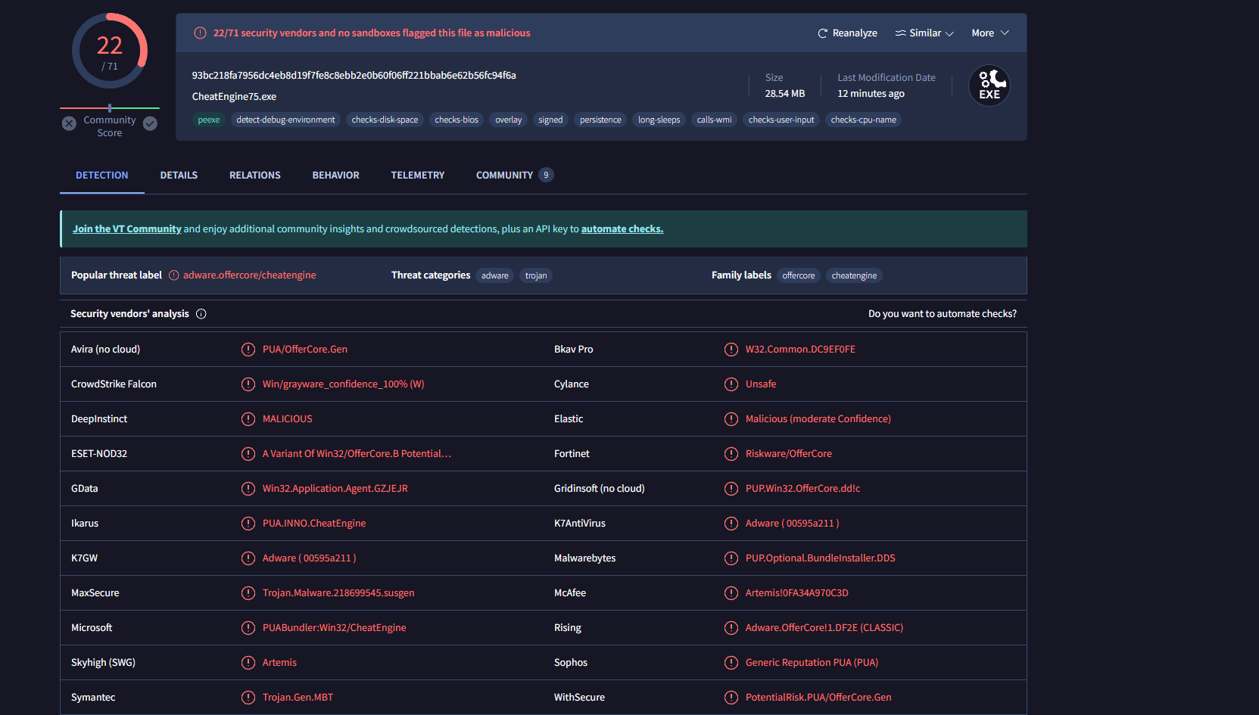Click the file hash starting with 93bc218f
Viewport: 1259px width, 715px height.
tap(354, 76)
